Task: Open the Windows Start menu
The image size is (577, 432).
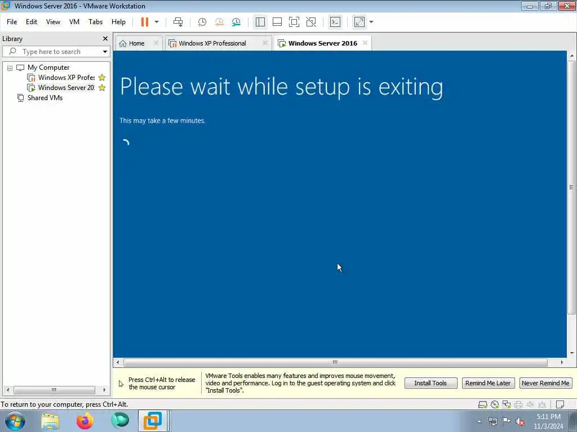Action: (x=15, y=421)
